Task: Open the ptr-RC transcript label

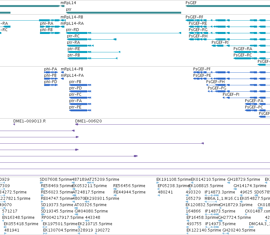Action: (x=73, y=36)
